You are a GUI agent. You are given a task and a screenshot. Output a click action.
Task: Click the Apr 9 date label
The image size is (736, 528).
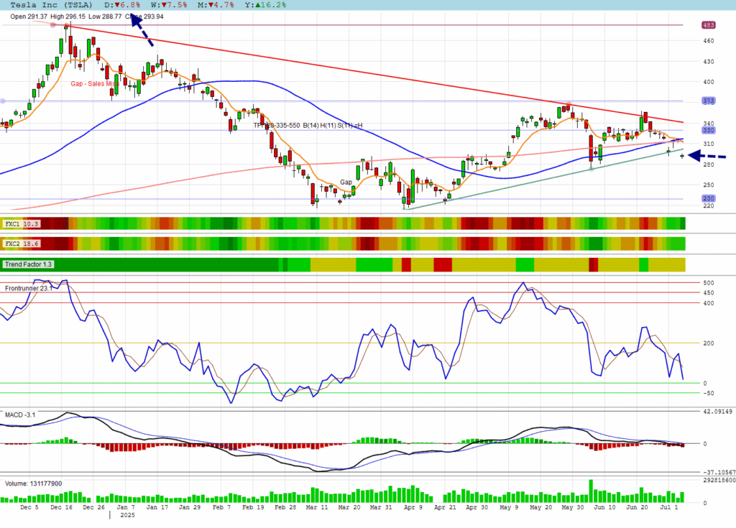pyautogui.click(x=413, y=507)
